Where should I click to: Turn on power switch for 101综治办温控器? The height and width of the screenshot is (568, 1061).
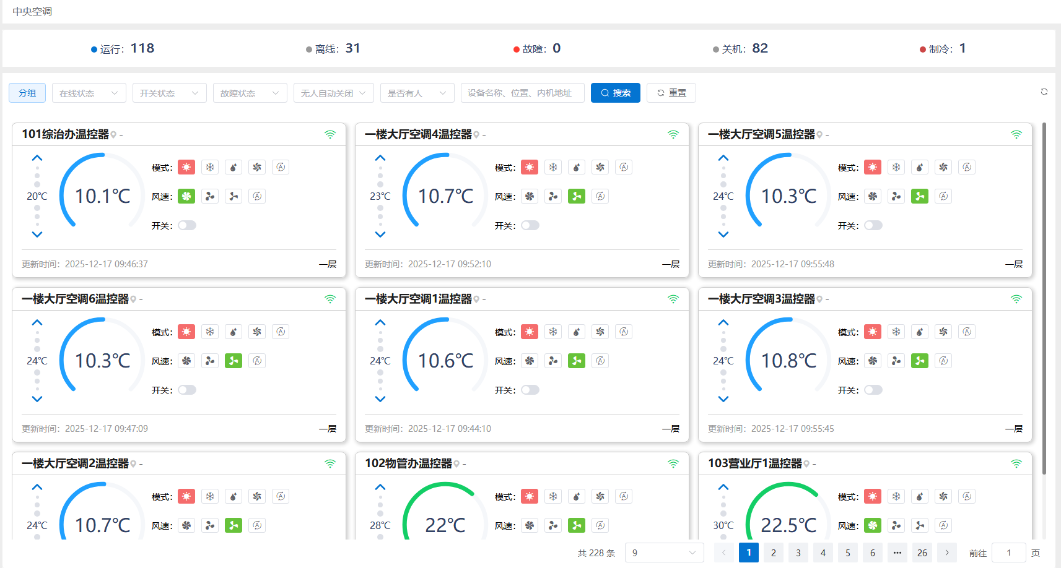[187, 225]
